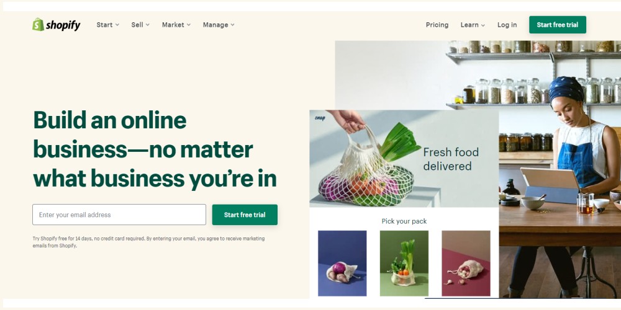Select the purple cabbage pack thumbnail
621x310 pixels.
click(x=342, y=263)
